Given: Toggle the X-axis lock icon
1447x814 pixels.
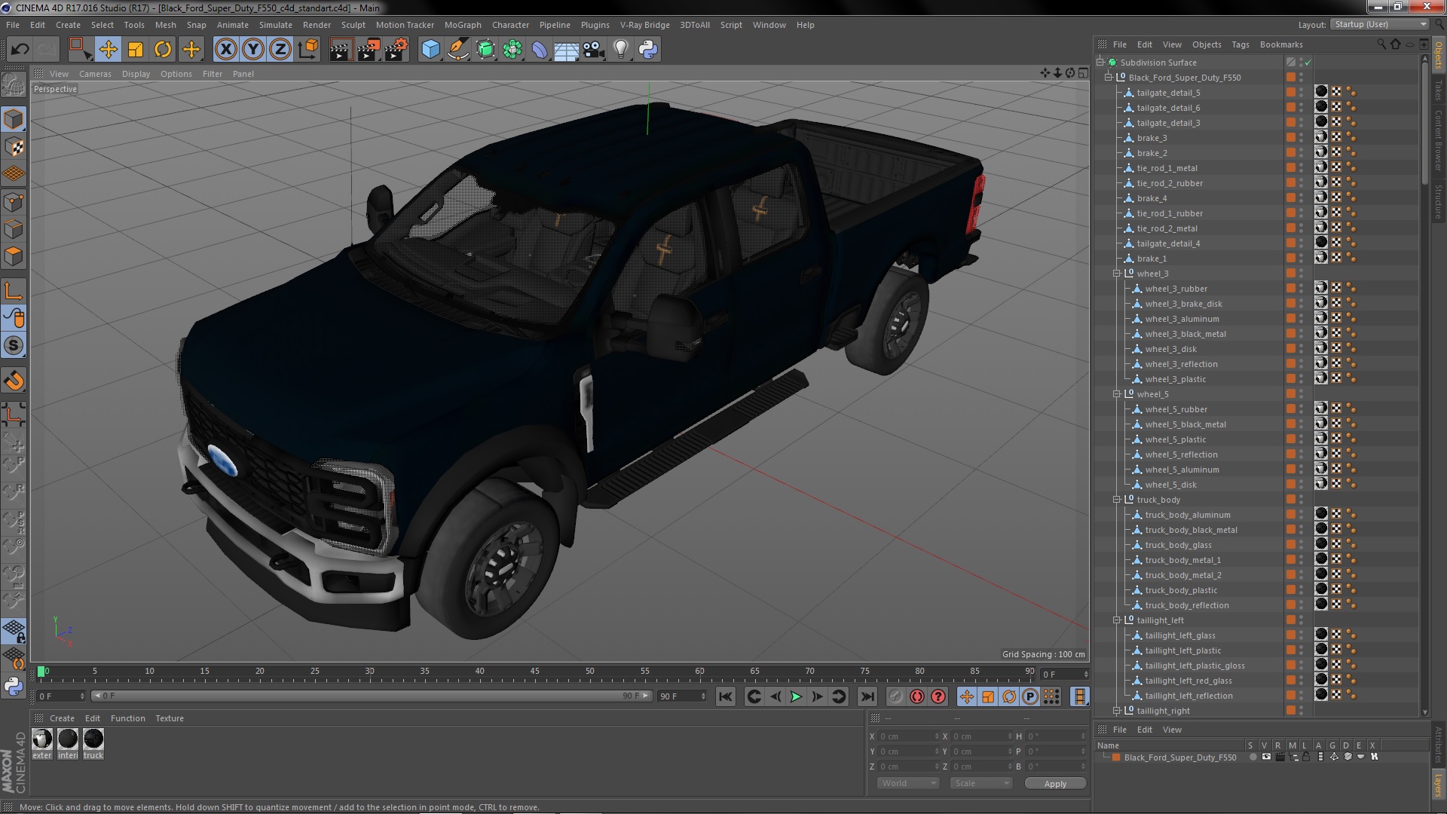Looking at the screenshot, I should [225, 50].
